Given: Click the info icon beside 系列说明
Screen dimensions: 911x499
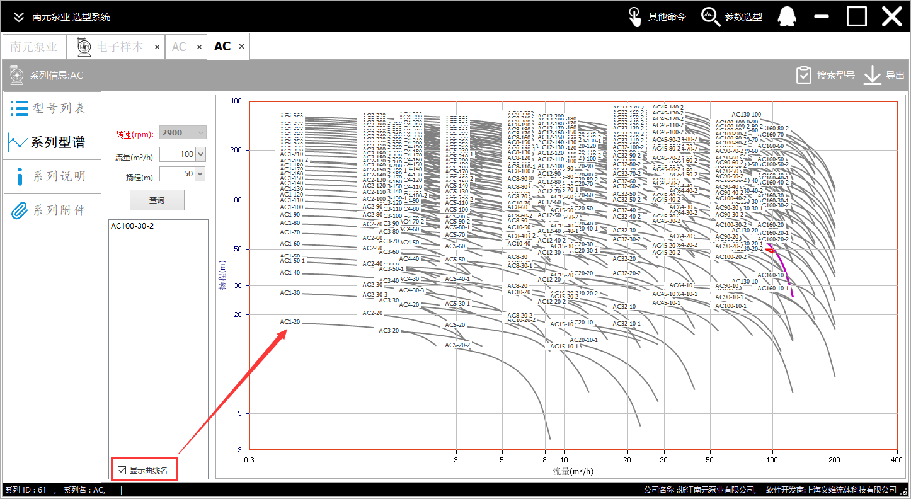Looking at the screenshot, I should (x=20, y=176).
